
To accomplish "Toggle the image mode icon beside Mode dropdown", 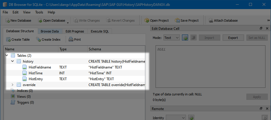I will 185,38.
